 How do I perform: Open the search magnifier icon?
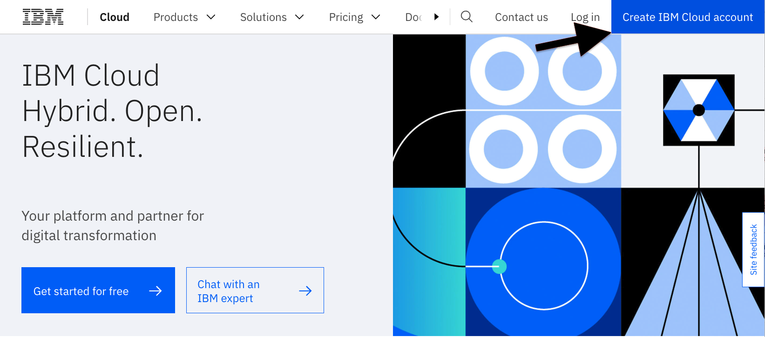coord(467,17)
